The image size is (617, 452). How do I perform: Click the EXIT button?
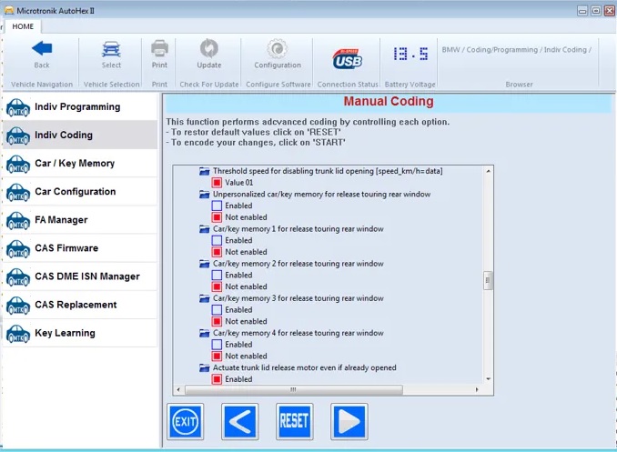(186, 421)
